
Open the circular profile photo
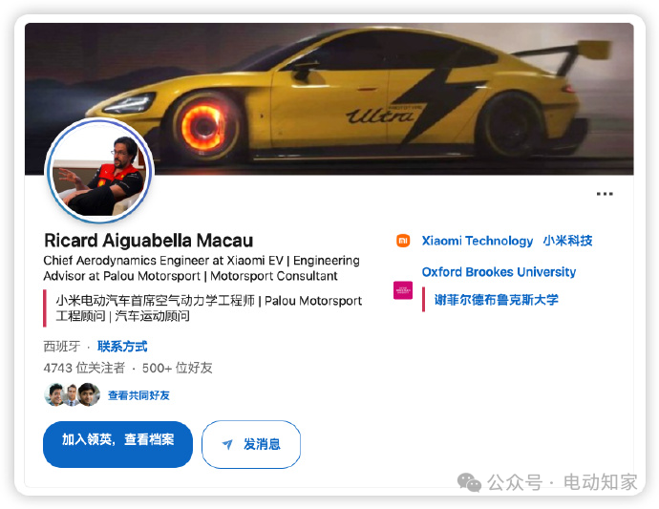click(x=99, y=171)
